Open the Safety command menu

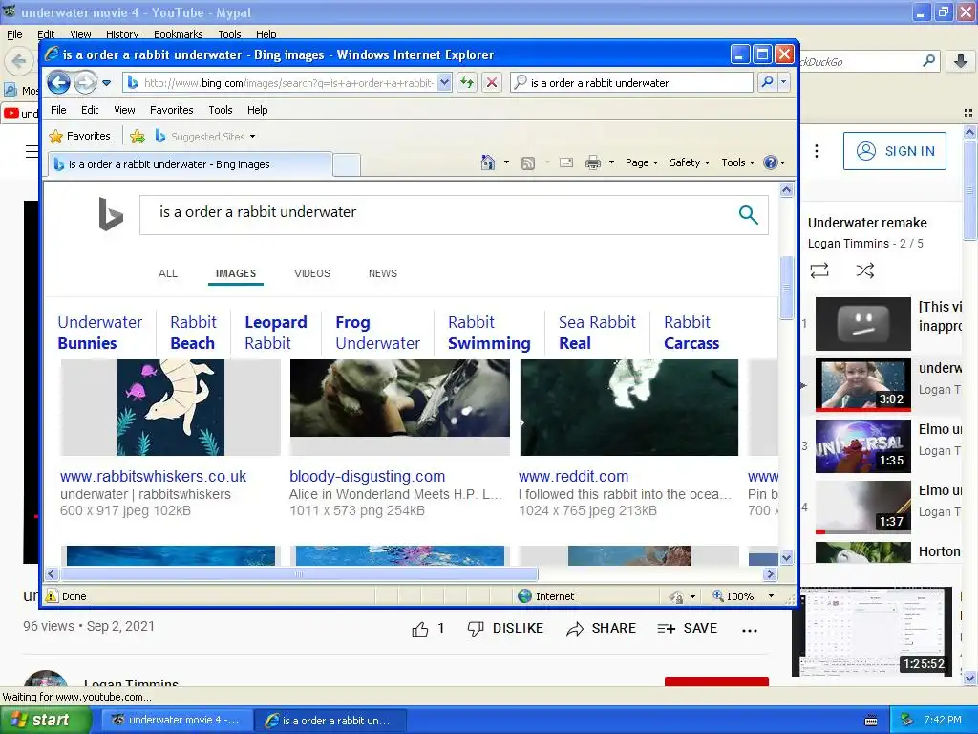point(690,162)
